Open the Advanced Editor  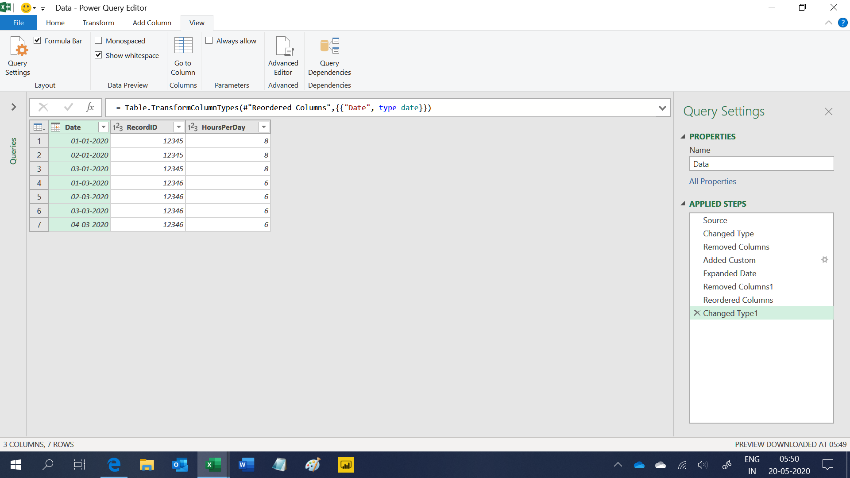tap(283, 56)
